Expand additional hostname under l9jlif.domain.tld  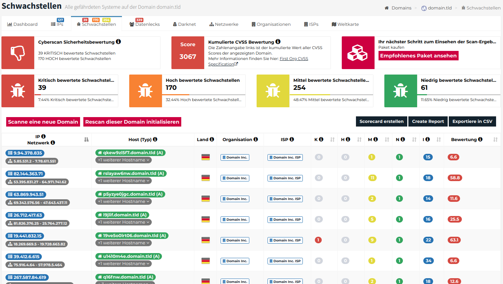[x=123, y=222]
